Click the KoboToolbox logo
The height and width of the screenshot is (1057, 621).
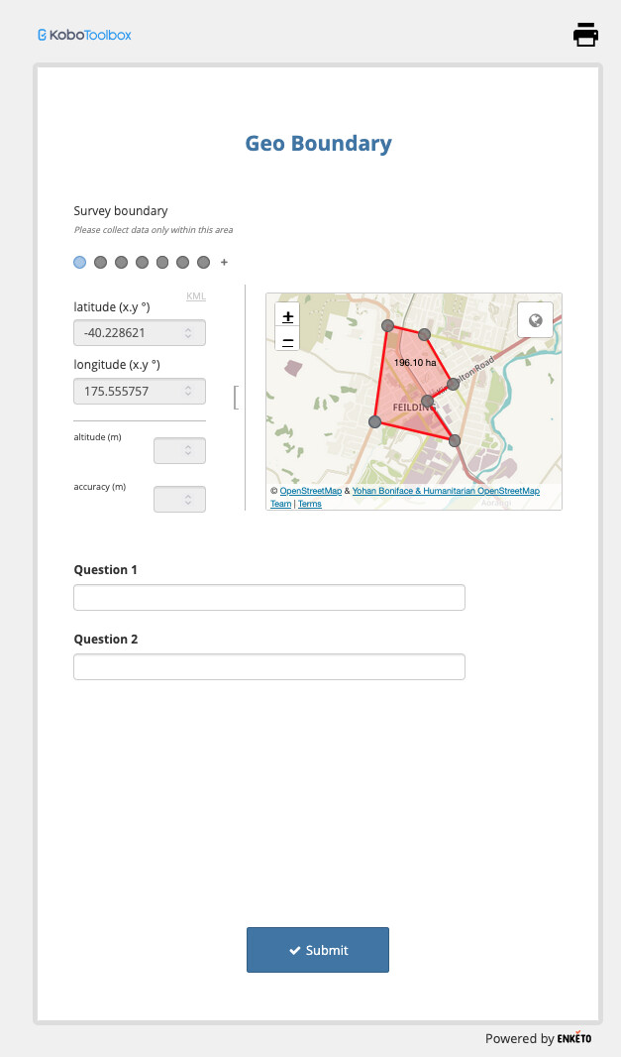point(84,35)
